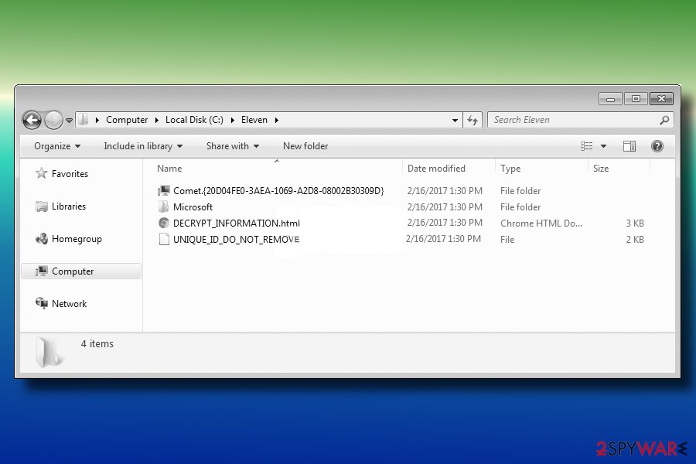The width and height of the screenshot is (696, 464).
Task: Expand the arrow after Eleven breadcrumb
Action: coord(277,121)
